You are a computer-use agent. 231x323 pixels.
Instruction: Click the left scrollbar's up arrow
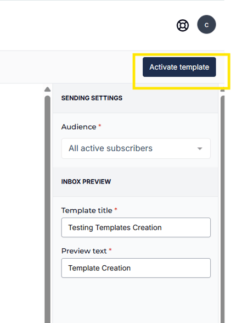tap(48, 89)
